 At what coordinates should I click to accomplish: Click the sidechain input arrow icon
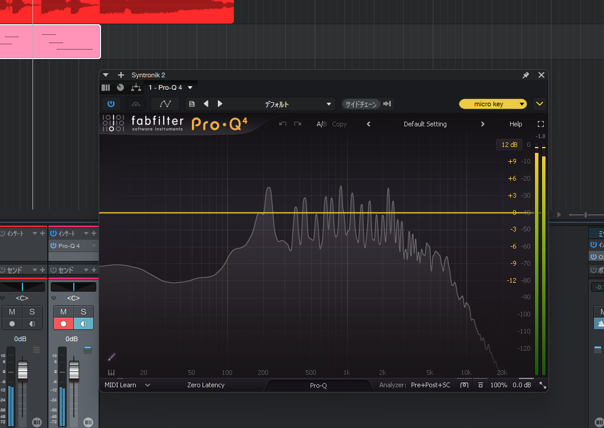(387, 104)
